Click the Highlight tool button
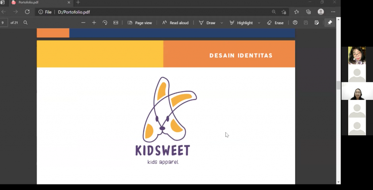Viewport: 373px width, 190px height. pos(241,23)
